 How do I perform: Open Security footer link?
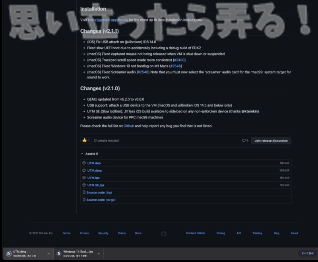[x=103, y=233]
